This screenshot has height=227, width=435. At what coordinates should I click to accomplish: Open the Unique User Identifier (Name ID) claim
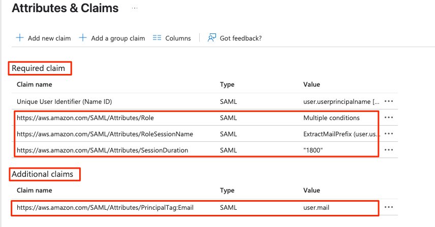click(x=65, y=101)
